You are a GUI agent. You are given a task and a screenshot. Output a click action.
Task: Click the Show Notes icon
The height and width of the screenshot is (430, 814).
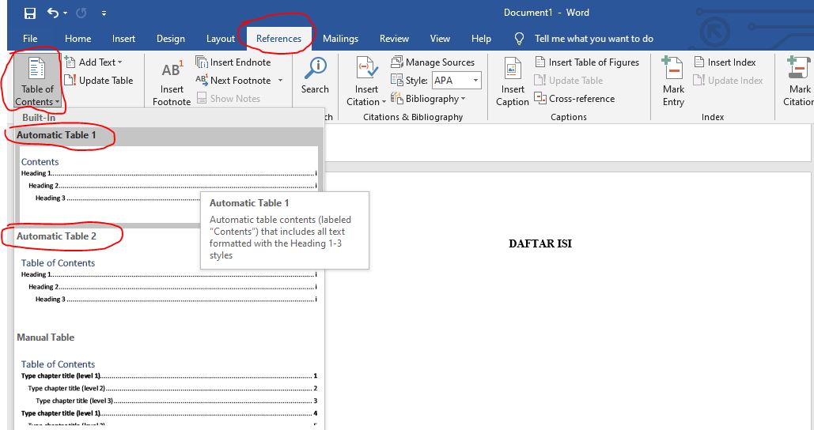pyautogui.click(x=202, y=98)
